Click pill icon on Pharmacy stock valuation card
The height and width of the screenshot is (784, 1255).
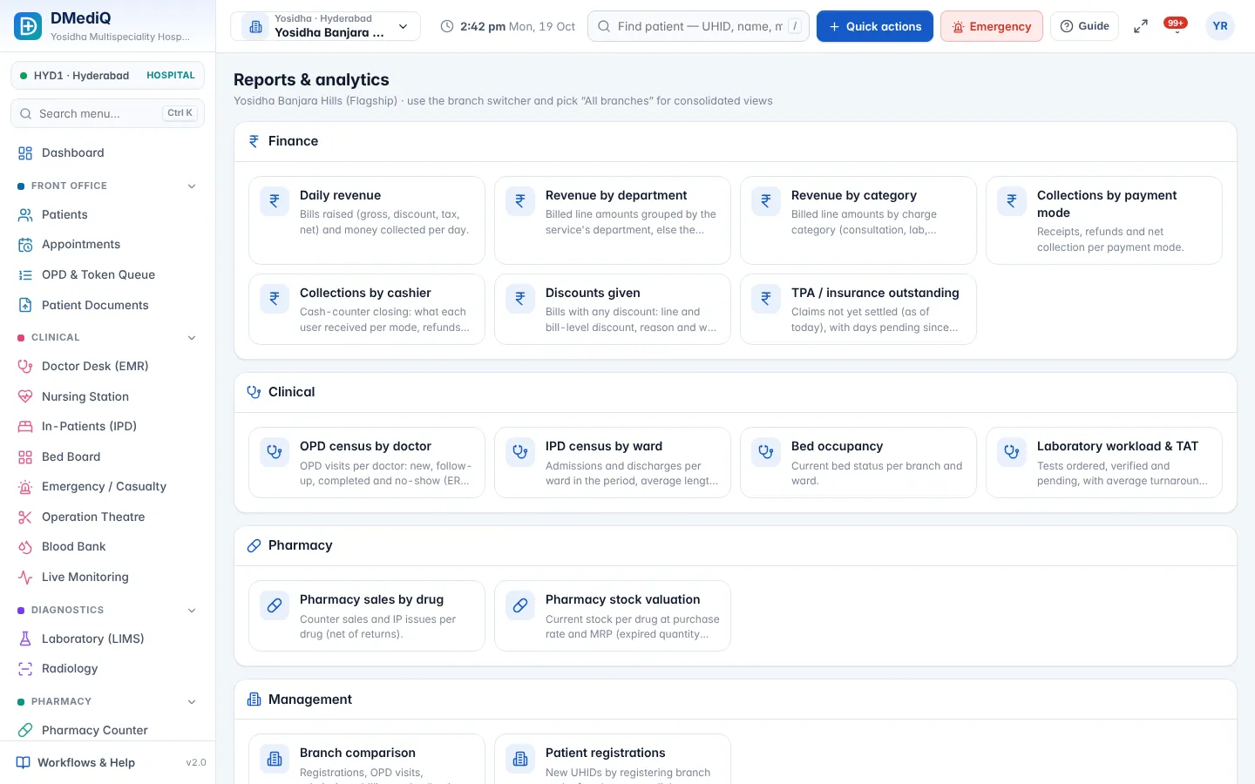pyautogui.click(x=520, y=605)
